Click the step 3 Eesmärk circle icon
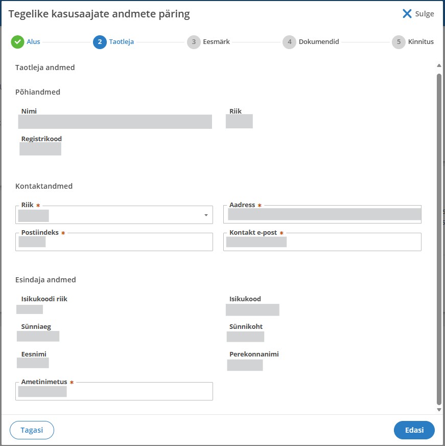The image size is (445, 446). click(194, 42)
